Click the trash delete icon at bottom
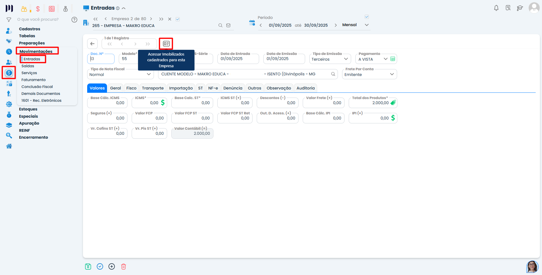 pos(124,267)
